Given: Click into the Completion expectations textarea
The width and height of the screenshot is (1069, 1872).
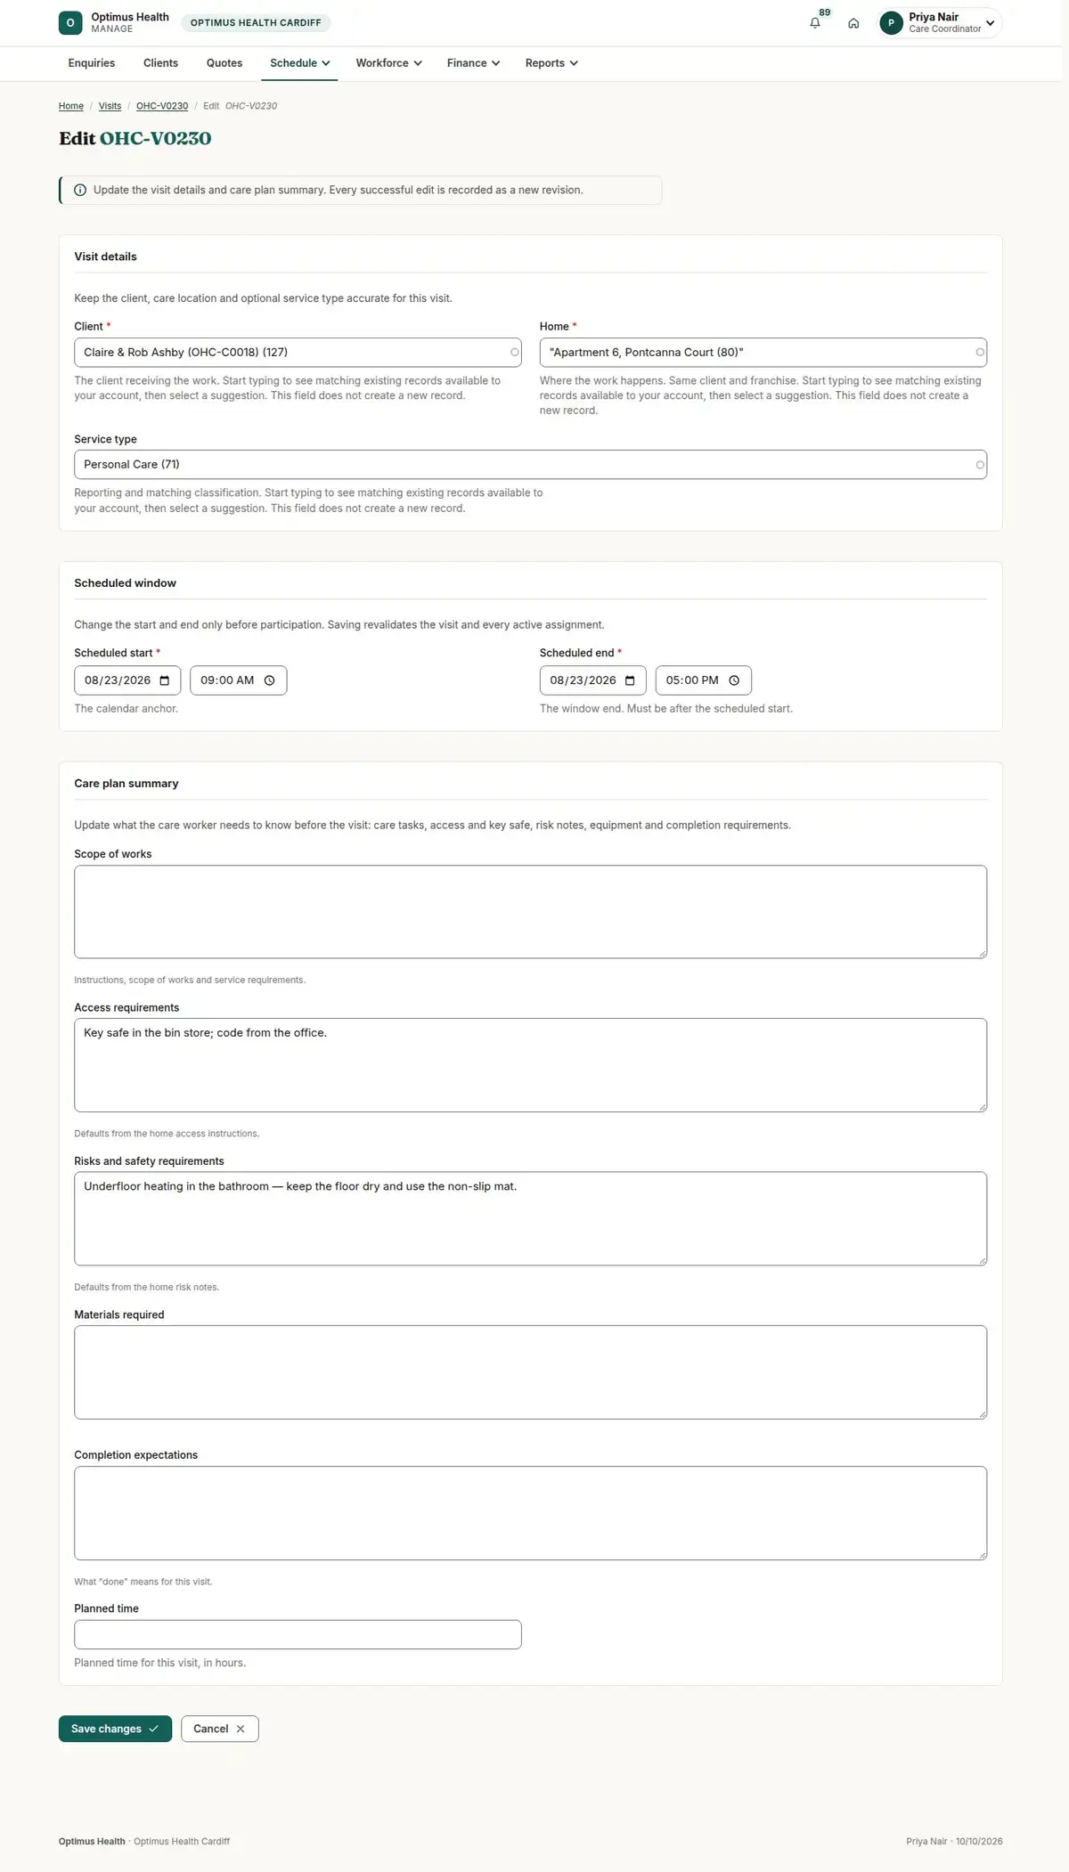Looking at the screenshot, I should (531, 1513).
